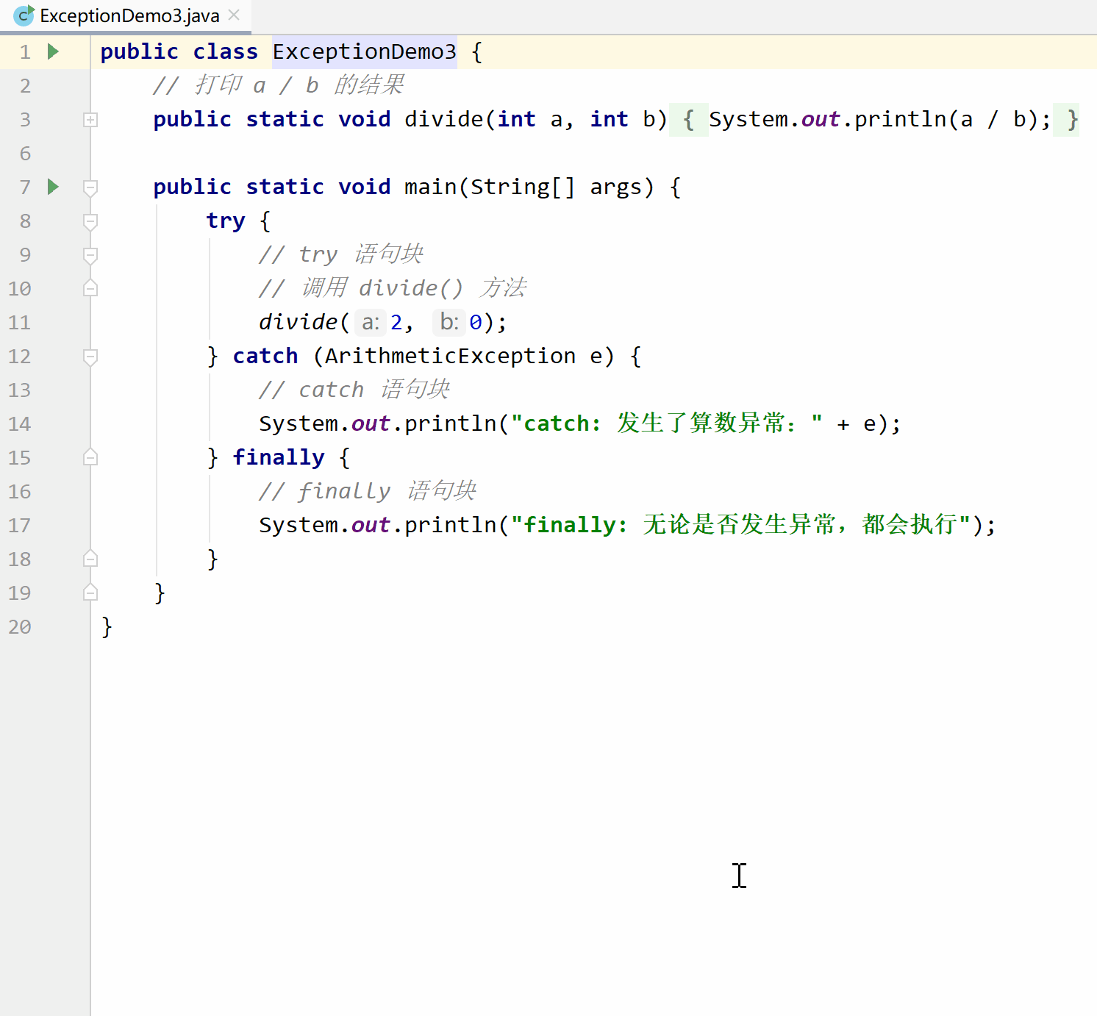Run class ExceptionDemo3 from line 1 gutter
The width and height of the screenshot is (1097, 1016).
tap(53, 51)
